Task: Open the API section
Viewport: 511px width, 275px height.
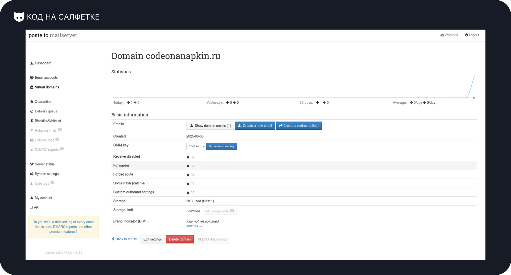Action: 35,207
